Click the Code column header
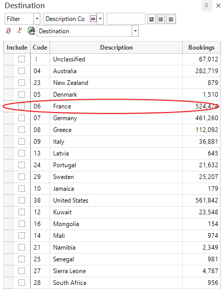223x291 pixels. tap(40, 48)
